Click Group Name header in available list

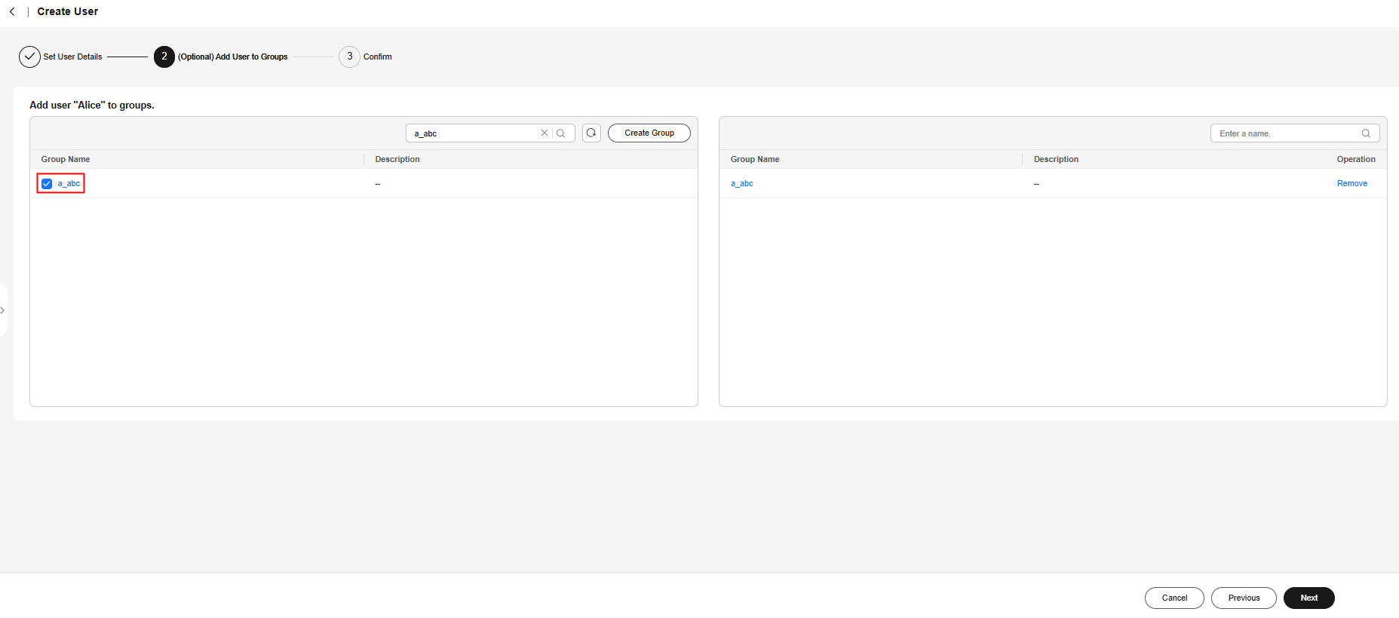coord(66,159)
